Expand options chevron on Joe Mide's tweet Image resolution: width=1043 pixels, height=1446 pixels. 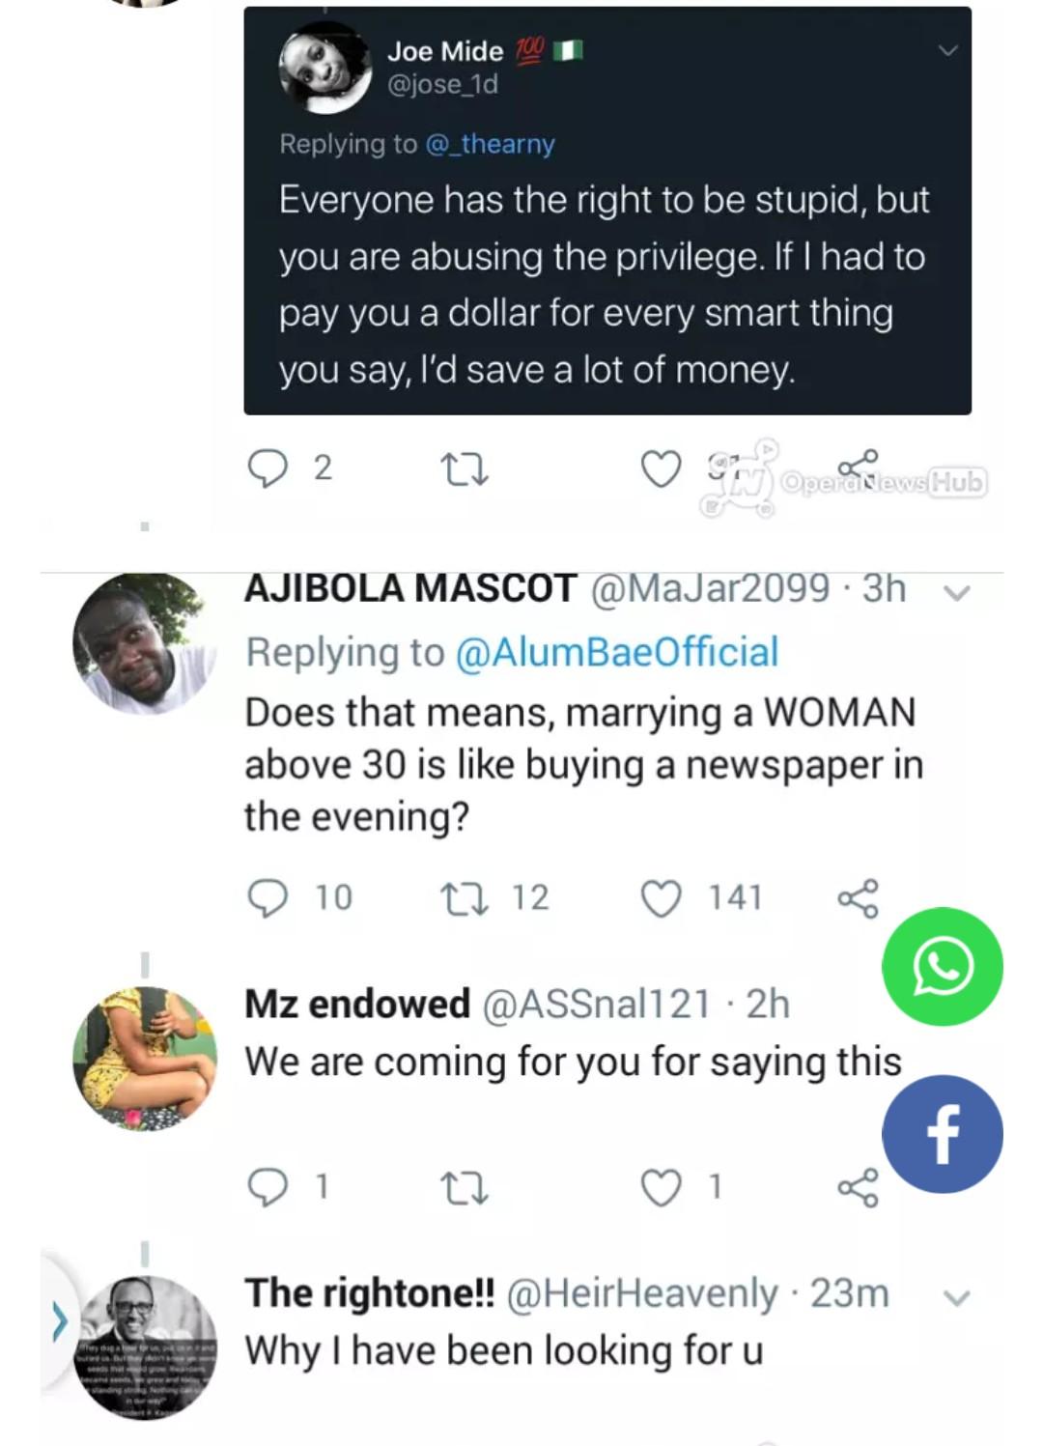[948, 50]
